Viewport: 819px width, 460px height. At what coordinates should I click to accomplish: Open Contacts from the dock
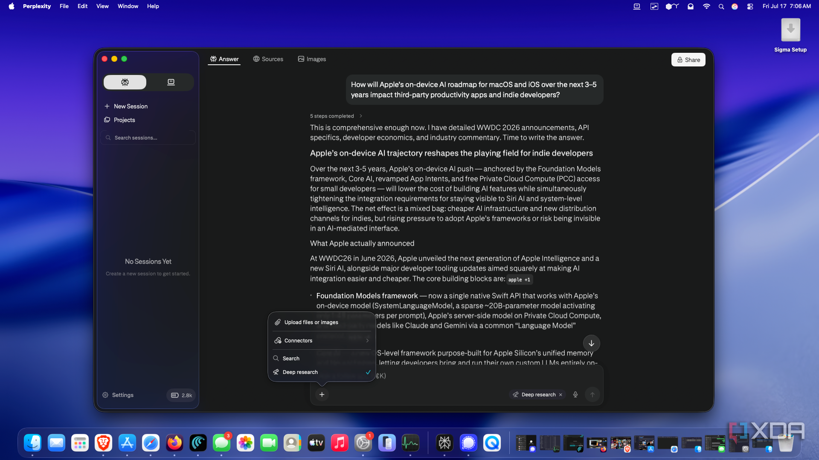(292, 443)
